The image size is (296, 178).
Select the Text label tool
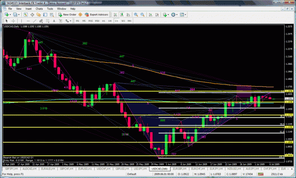tap(54, 21)
